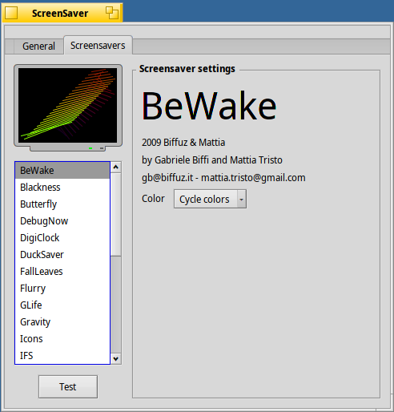Click the list scrollbar up arrow

tap(116, 168)
